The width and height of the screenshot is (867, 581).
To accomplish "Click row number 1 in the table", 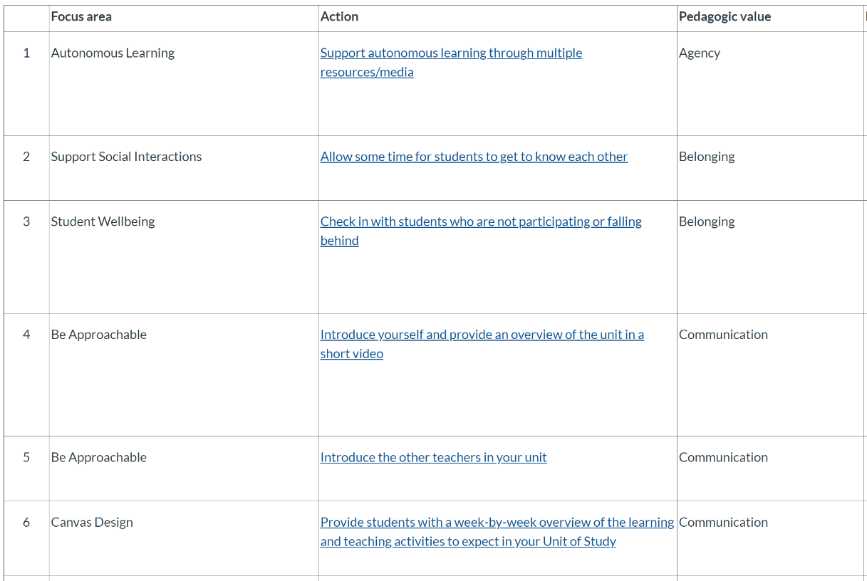I will 26,53.
